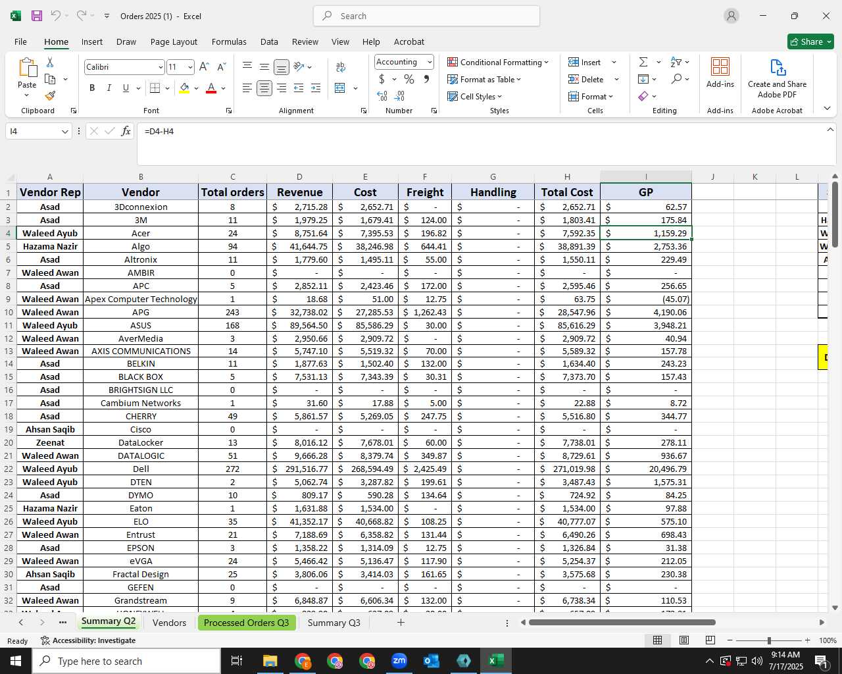Open the Insert ribbon tab

pos(92,41)
